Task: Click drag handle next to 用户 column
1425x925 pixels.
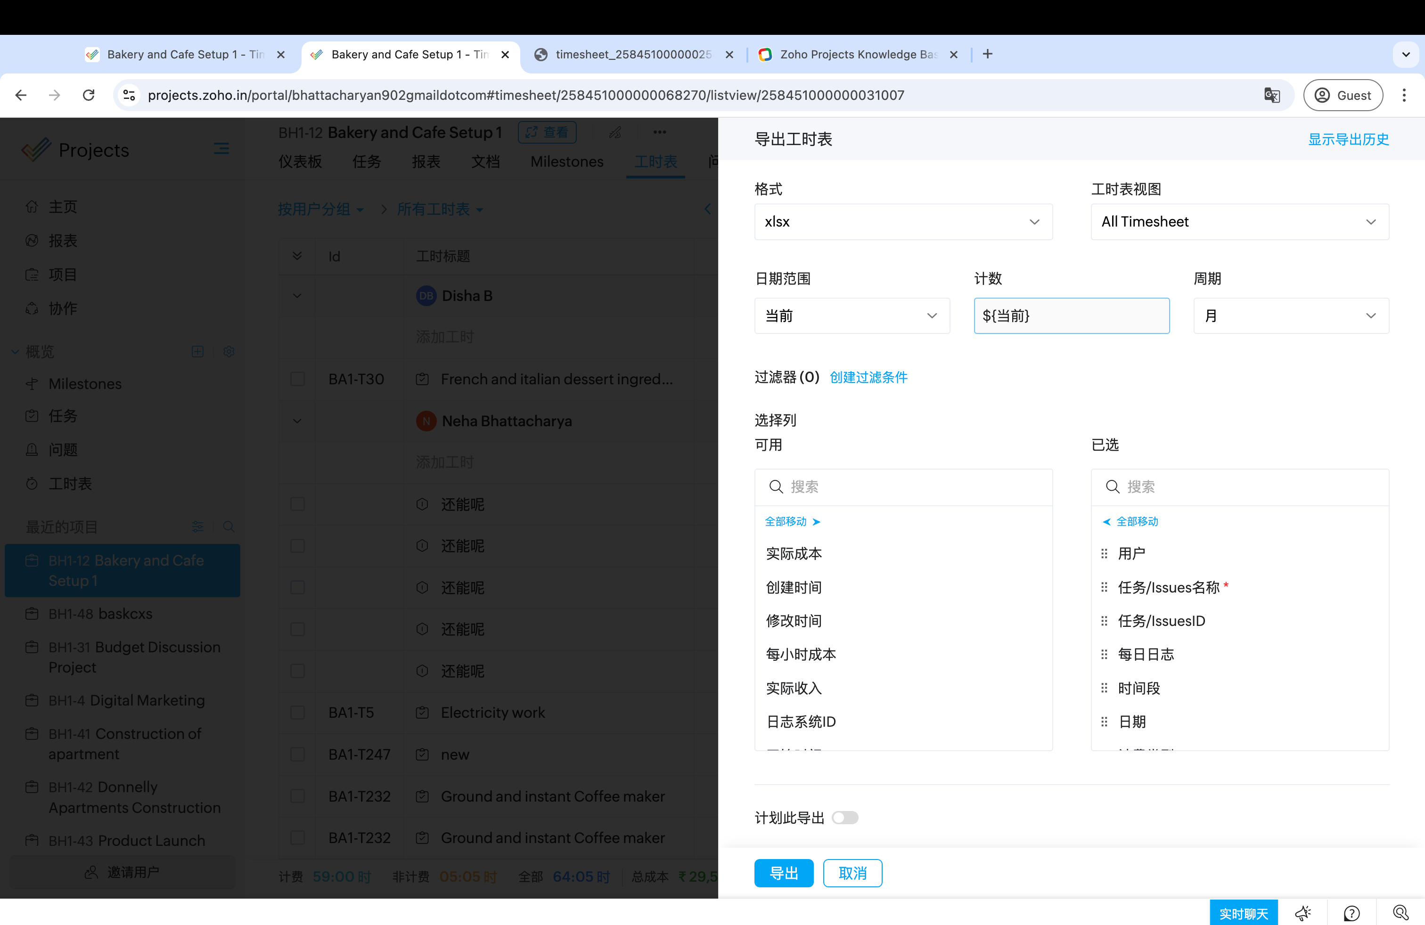Action: tap(1104, 553)
